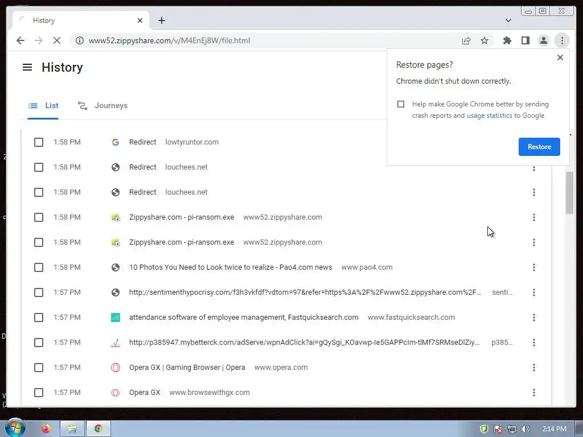Click the mybetterck.com entry favicon
The image size is (583, 437).
point(116,343)
